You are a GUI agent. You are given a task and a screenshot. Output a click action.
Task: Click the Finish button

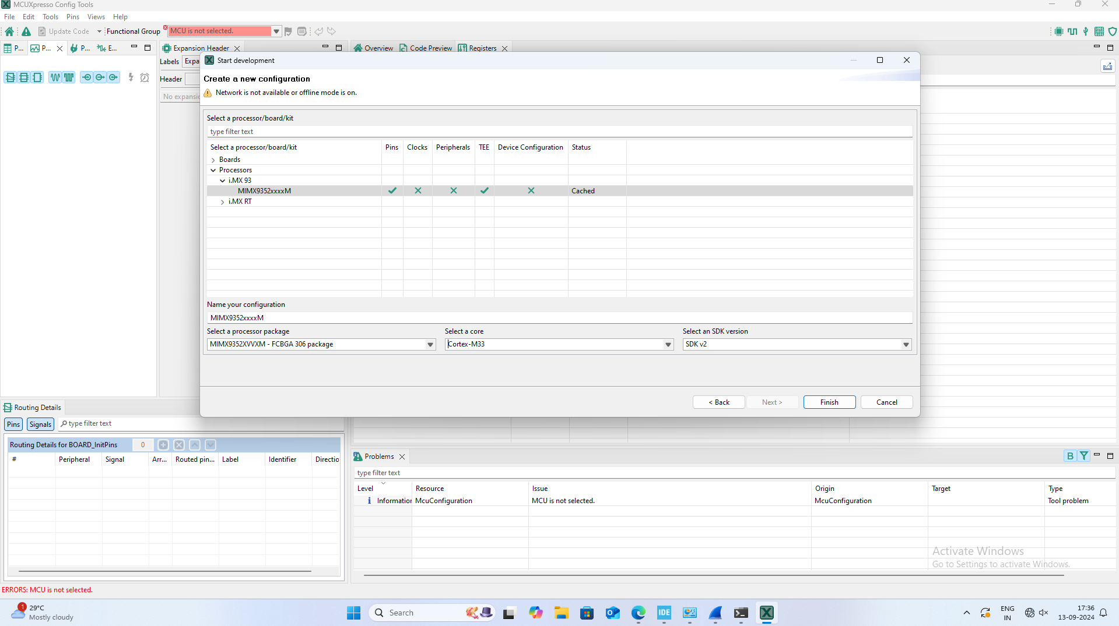829,402
